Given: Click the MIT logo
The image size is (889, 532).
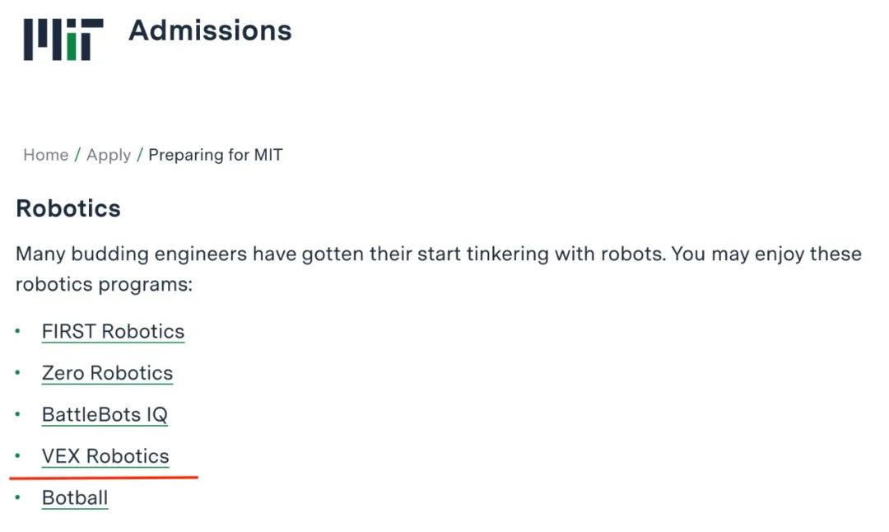Looking at the screenshot, I should (x=63, y=40).
